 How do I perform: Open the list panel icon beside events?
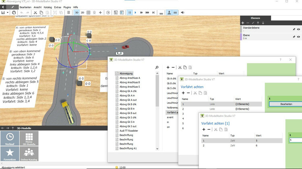point(122,13)
